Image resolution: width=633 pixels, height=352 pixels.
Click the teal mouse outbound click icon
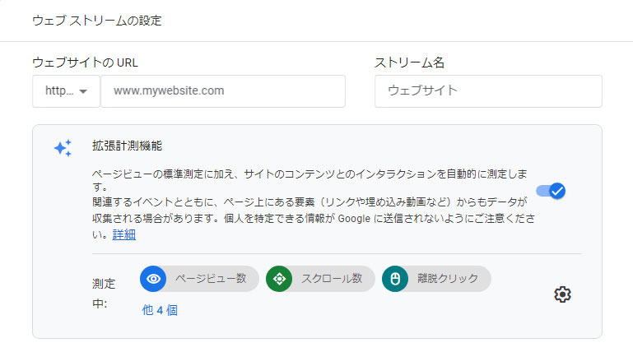pyautogui.click(x=395, y=279)
